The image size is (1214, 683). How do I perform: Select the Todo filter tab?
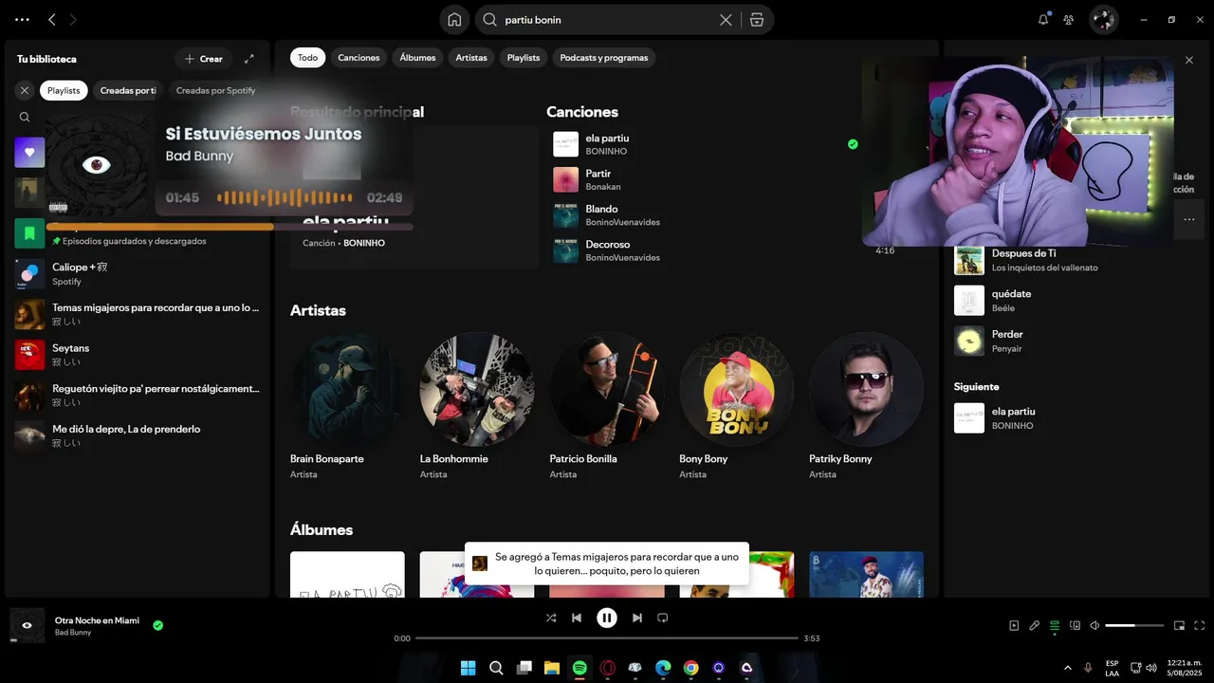[307, 58]
